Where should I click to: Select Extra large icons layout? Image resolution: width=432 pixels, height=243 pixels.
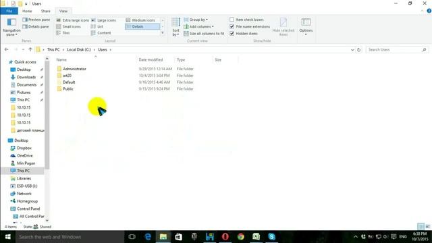pyautogui.click(x=72, y=20)
